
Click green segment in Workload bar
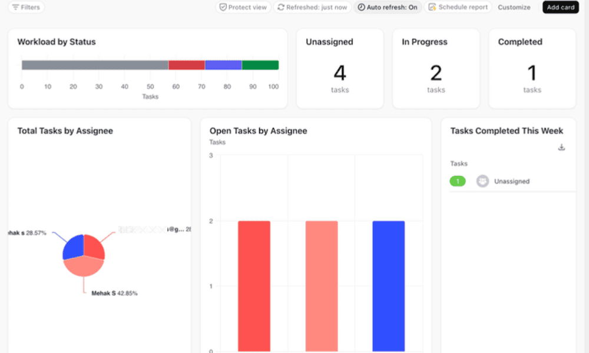click(x=260, y=65)
